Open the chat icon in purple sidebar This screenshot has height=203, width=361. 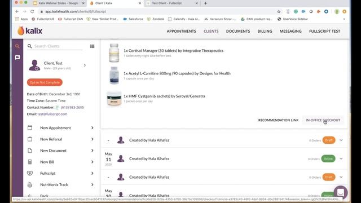(x=17, y=58)
